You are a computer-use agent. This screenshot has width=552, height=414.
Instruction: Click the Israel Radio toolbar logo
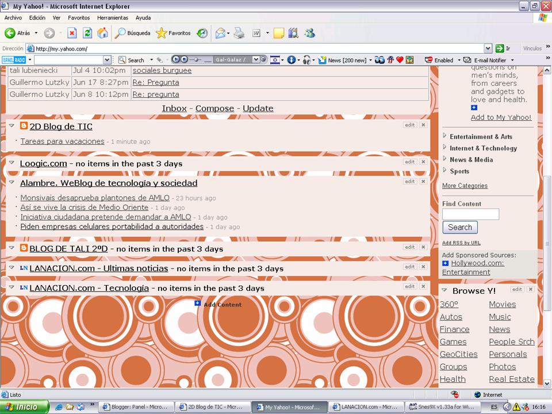(14, 60)
